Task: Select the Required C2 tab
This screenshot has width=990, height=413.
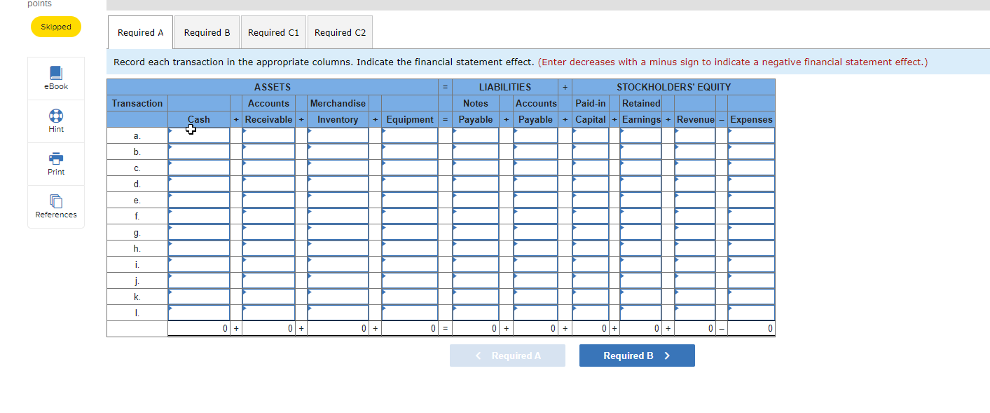Action: tap(340, 32)
